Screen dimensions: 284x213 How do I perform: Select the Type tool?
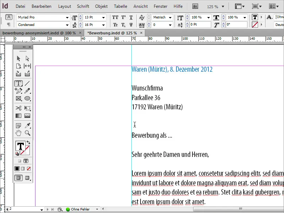18,83
